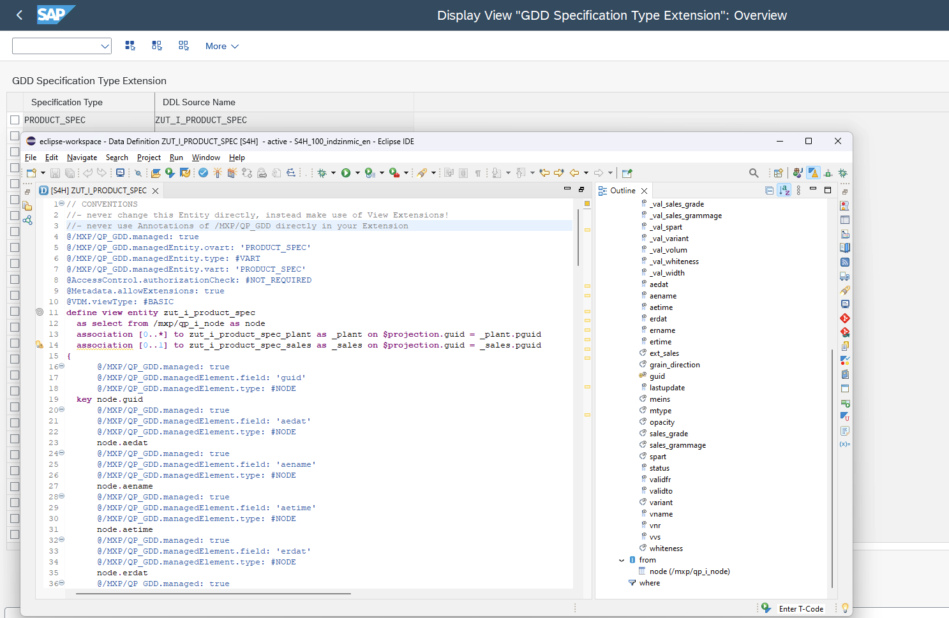Open the Search menu
The width and height of the screenshot is (949, 618).
coord(117,158)
